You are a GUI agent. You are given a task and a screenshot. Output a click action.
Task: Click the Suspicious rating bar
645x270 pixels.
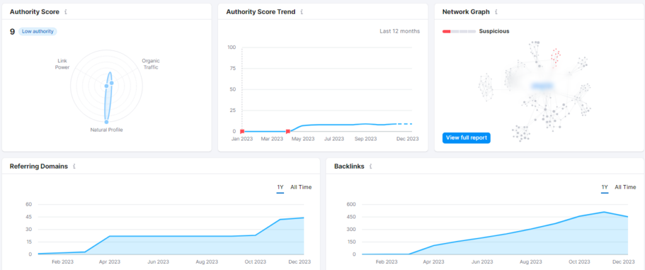(x=459, y=31)
